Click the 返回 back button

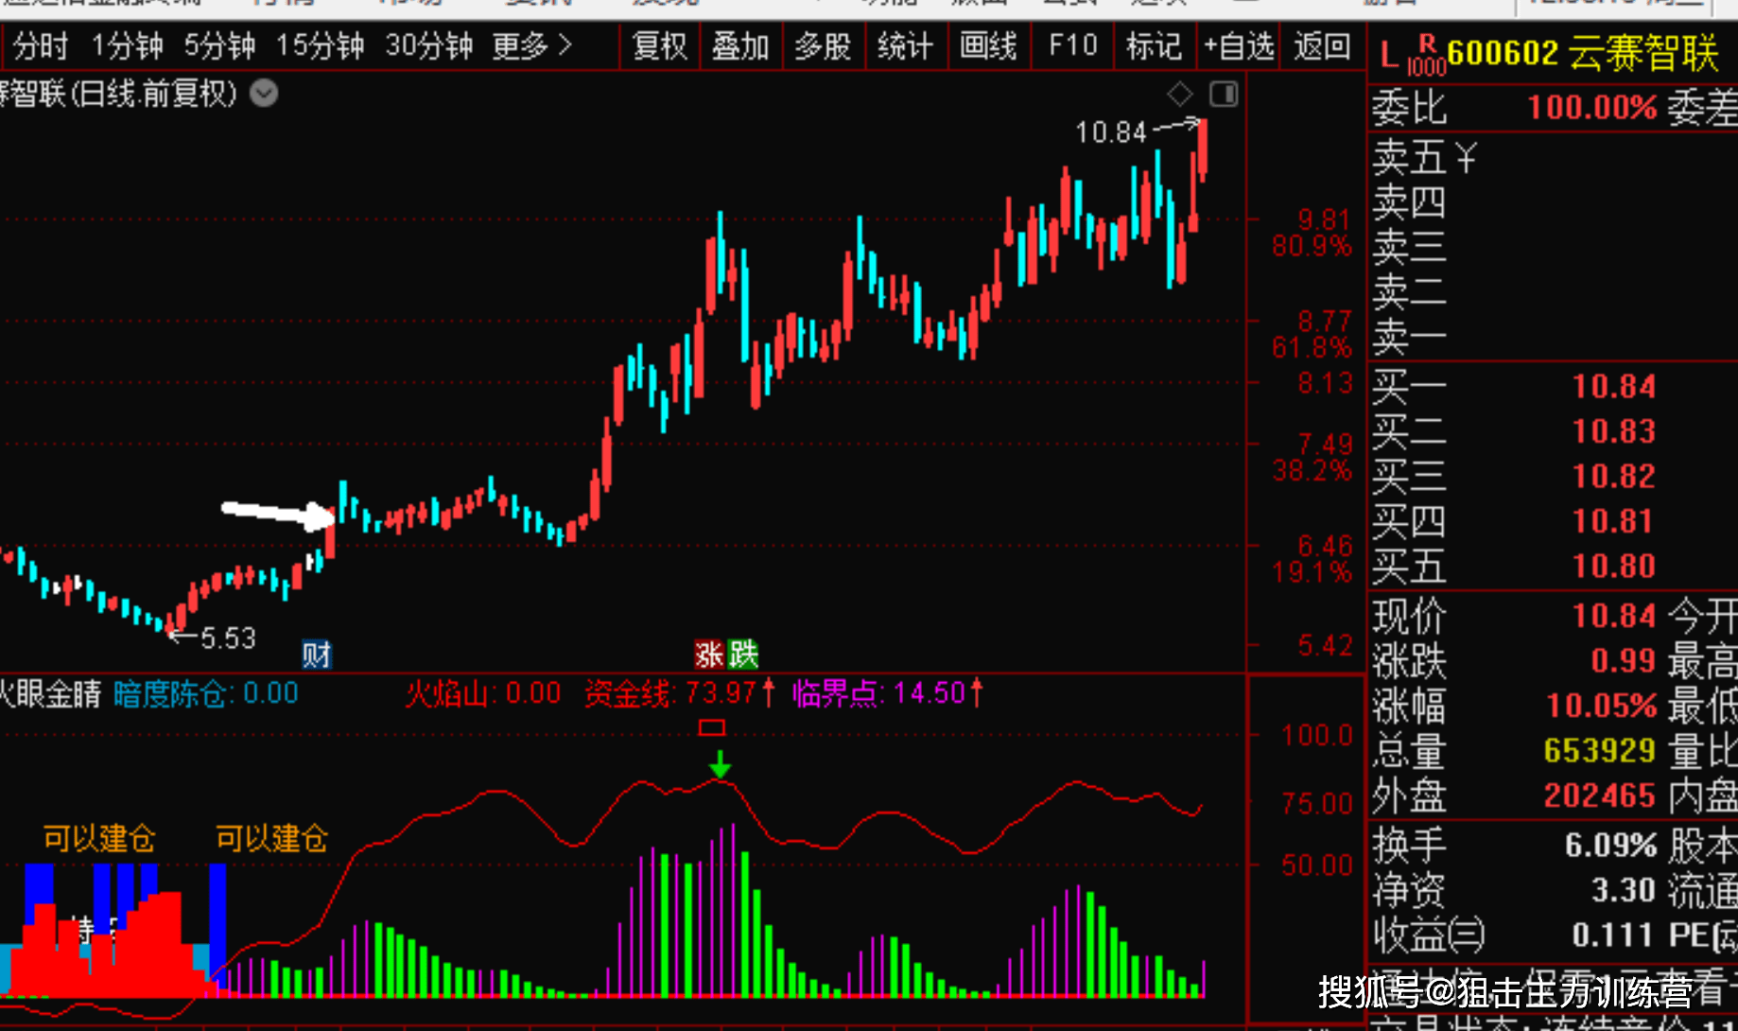coord(1322,45)
